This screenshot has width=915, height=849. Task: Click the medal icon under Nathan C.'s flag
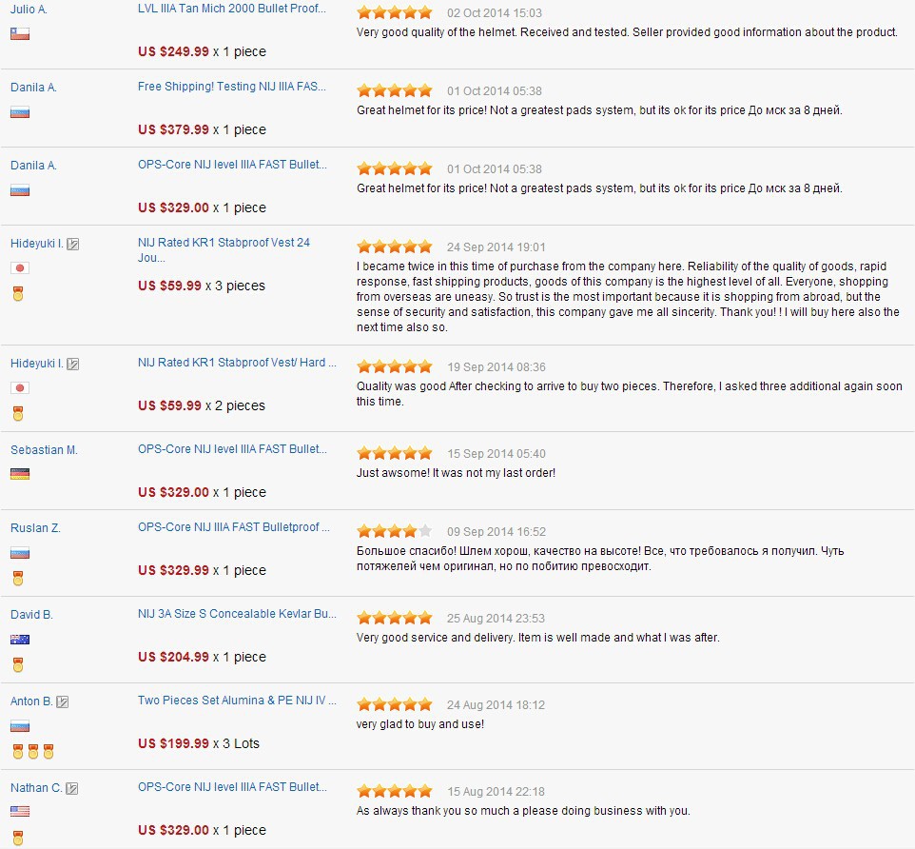tap(18, 838)
